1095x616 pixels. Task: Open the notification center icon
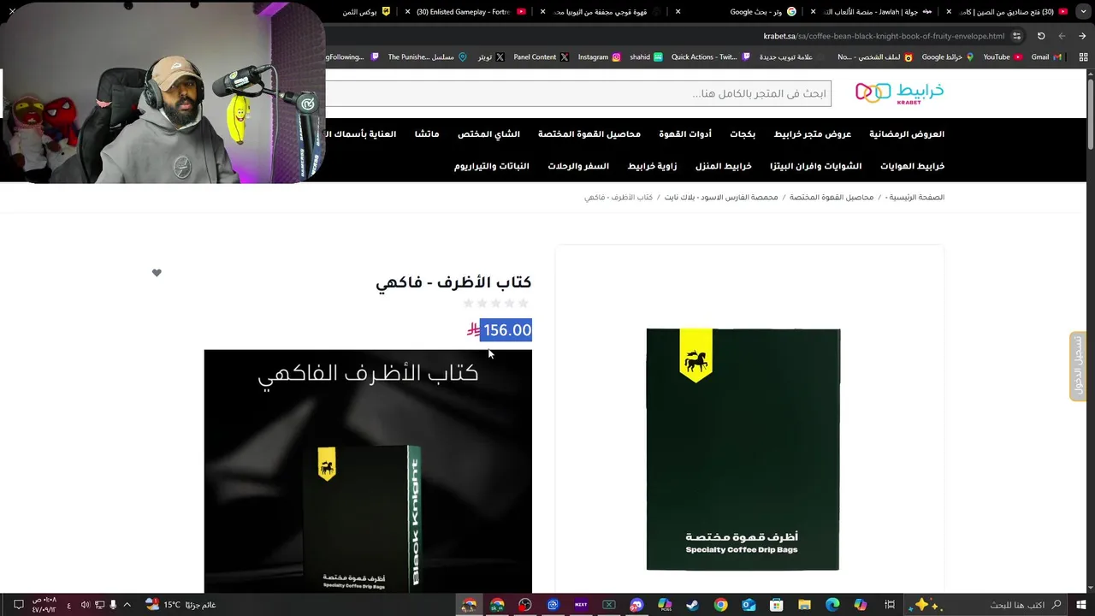pyautogui.click(x=18, y=605)
